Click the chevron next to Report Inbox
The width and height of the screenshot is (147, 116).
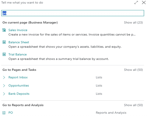tap(4, 78)
